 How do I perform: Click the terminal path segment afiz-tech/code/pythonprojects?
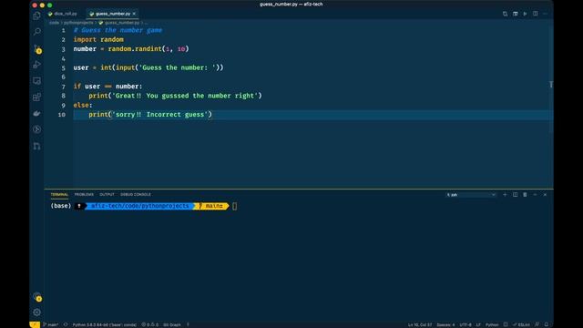(x=139, y=206)
